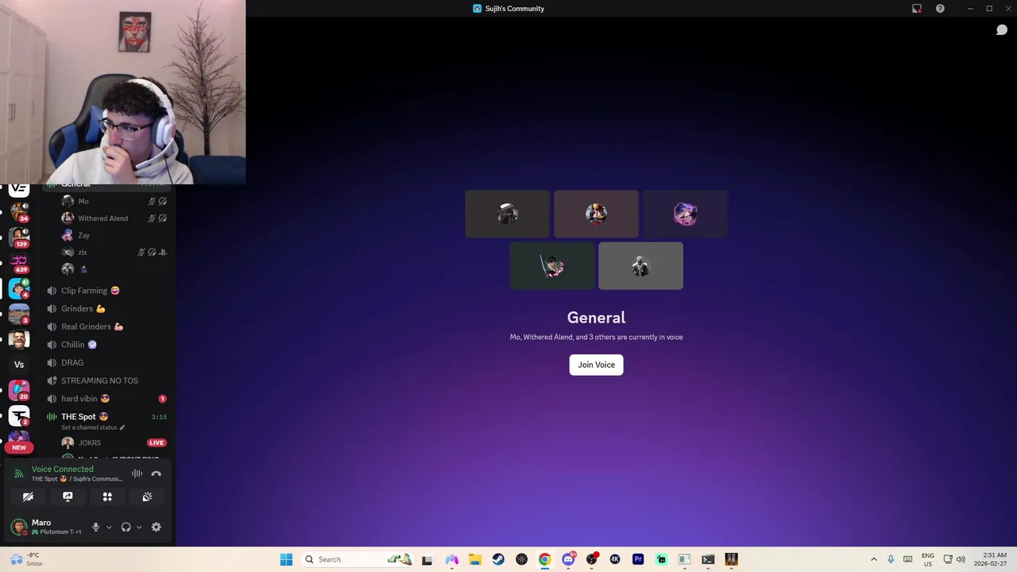Disconnect from voice with the hang-up icon
Screen dimensions: 1017x572
coord(156,474)
